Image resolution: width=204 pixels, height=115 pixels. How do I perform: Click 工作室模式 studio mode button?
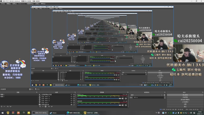click(185, 102)
